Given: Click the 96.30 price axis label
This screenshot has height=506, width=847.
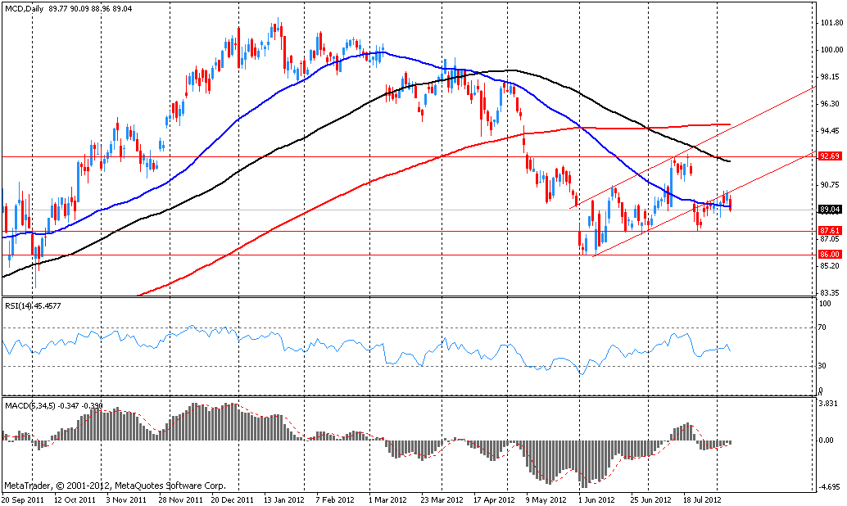Looking at the screenshot, I should coord(830,104).
